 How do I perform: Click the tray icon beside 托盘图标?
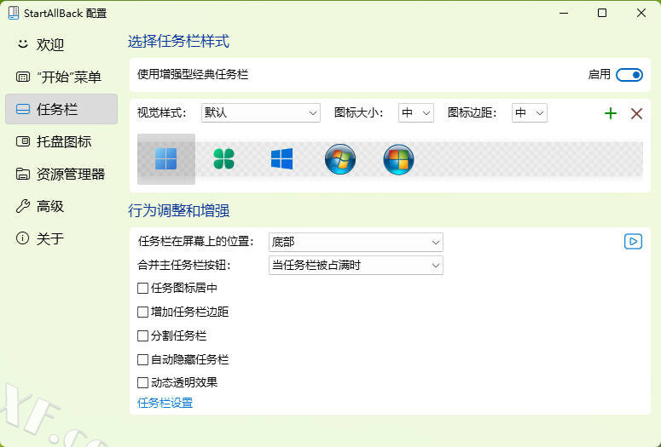[22, 141]
